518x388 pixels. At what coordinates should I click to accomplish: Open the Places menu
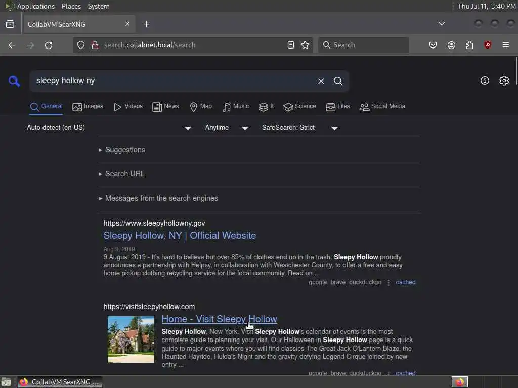pos(71,6)
